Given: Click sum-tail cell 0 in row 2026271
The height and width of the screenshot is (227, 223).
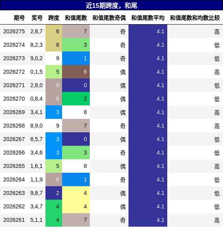Looking at the screenshot, I should pos(76,85).
